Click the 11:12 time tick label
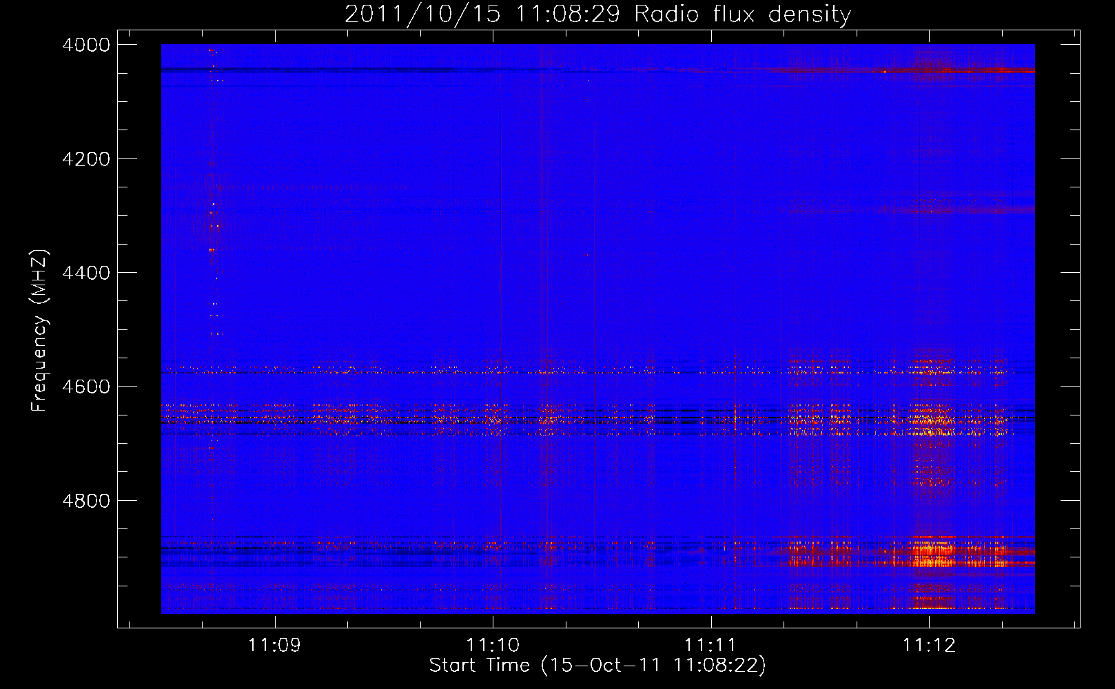The height and width of the screenshot is (689, 1115). 929,646
